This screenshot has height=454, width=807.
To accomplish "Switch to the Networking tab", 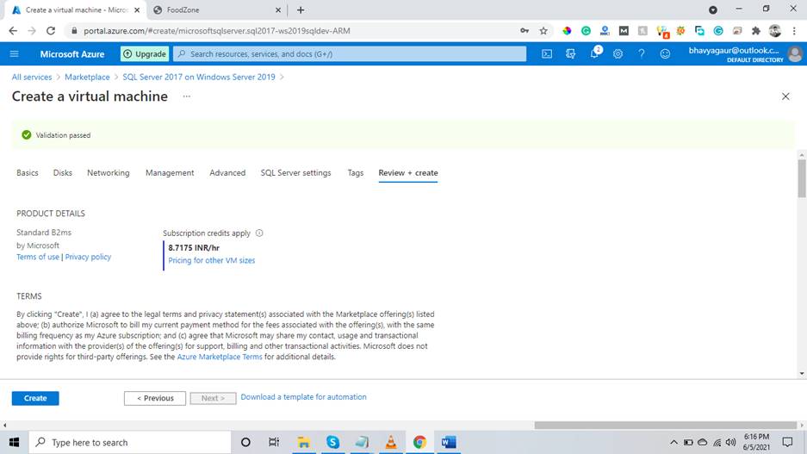I will [x=108, y=173].
